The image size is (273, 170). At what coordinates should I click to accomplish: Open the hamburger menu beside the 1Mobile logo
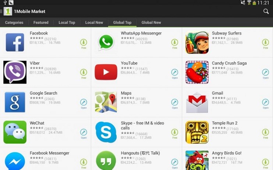pyautogui.click(x=1, y=11)
